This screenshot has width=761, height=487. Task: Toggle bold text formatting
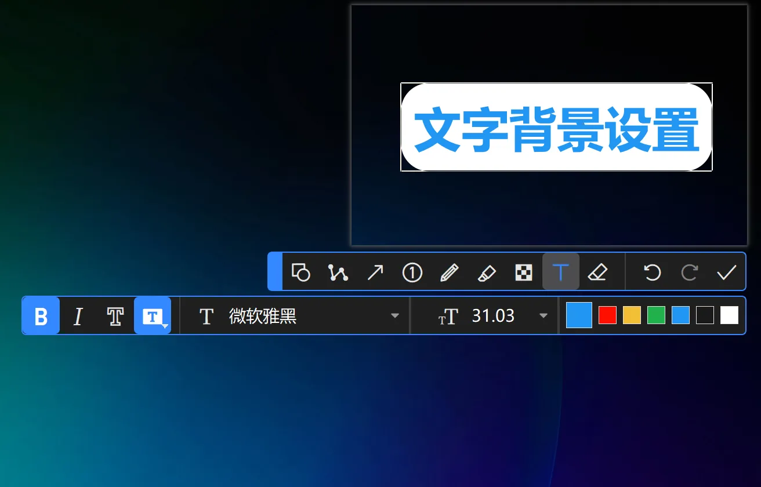pyautogui.click(x=41, y=315)
